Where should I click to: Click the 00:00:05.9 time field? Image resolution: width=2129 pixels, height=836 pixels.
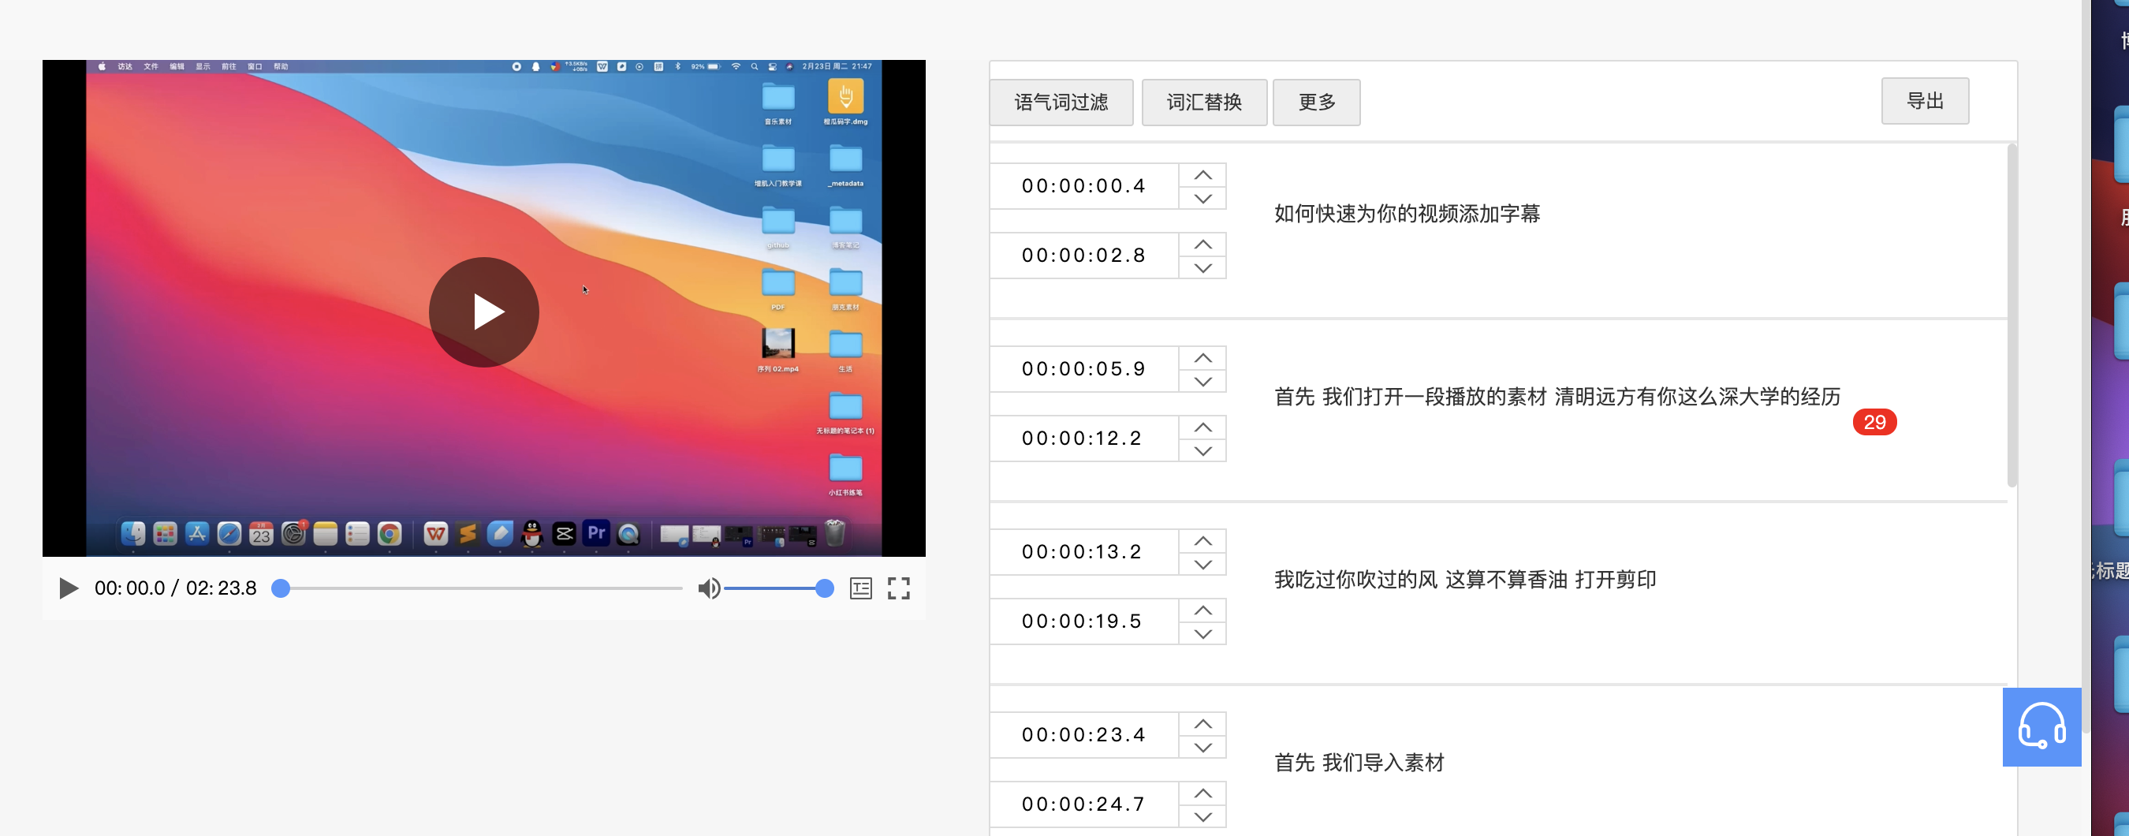1083,369
